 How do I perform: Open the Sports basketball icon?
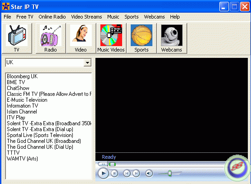pyautogui.click(x=142, y=38)
